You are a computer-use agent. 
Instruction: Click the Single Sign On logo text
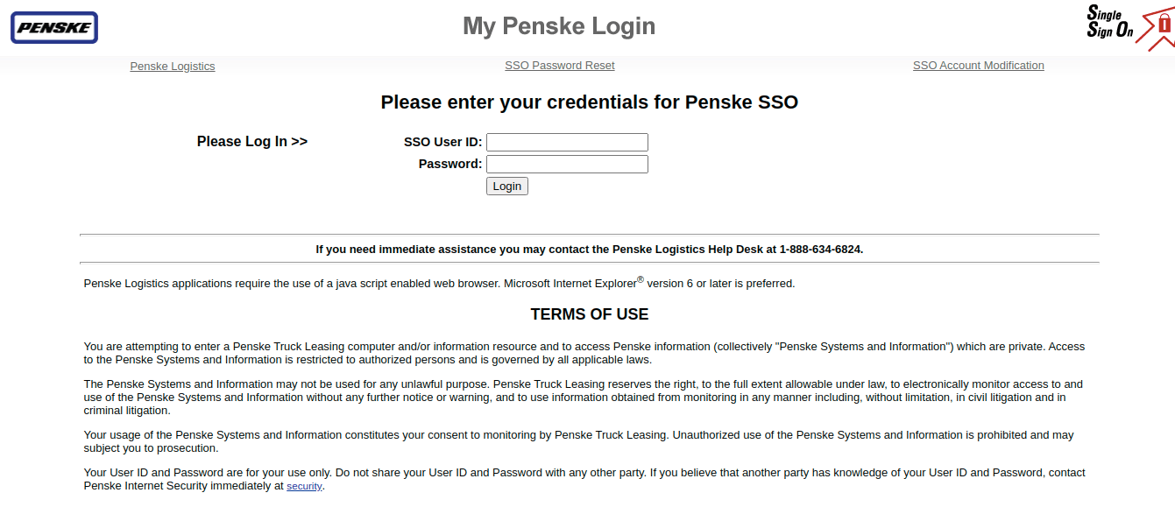click(x=1110, y=22)
